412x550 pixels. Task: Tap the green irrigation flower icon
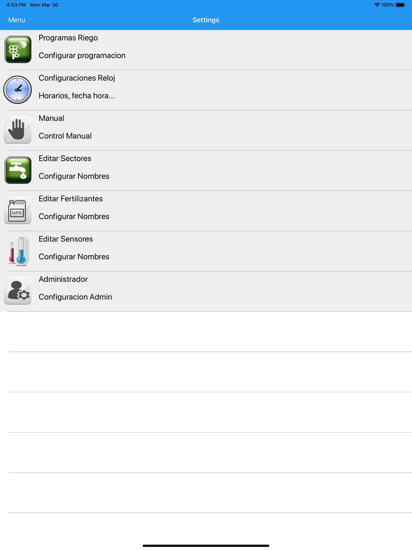click(x=18, y=49)
